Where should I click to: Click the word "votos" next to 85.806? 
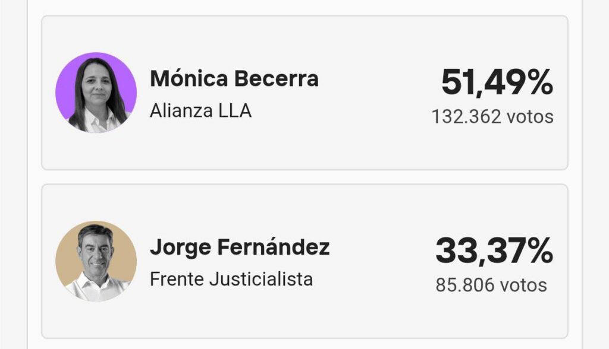click(x=523, y=285)
